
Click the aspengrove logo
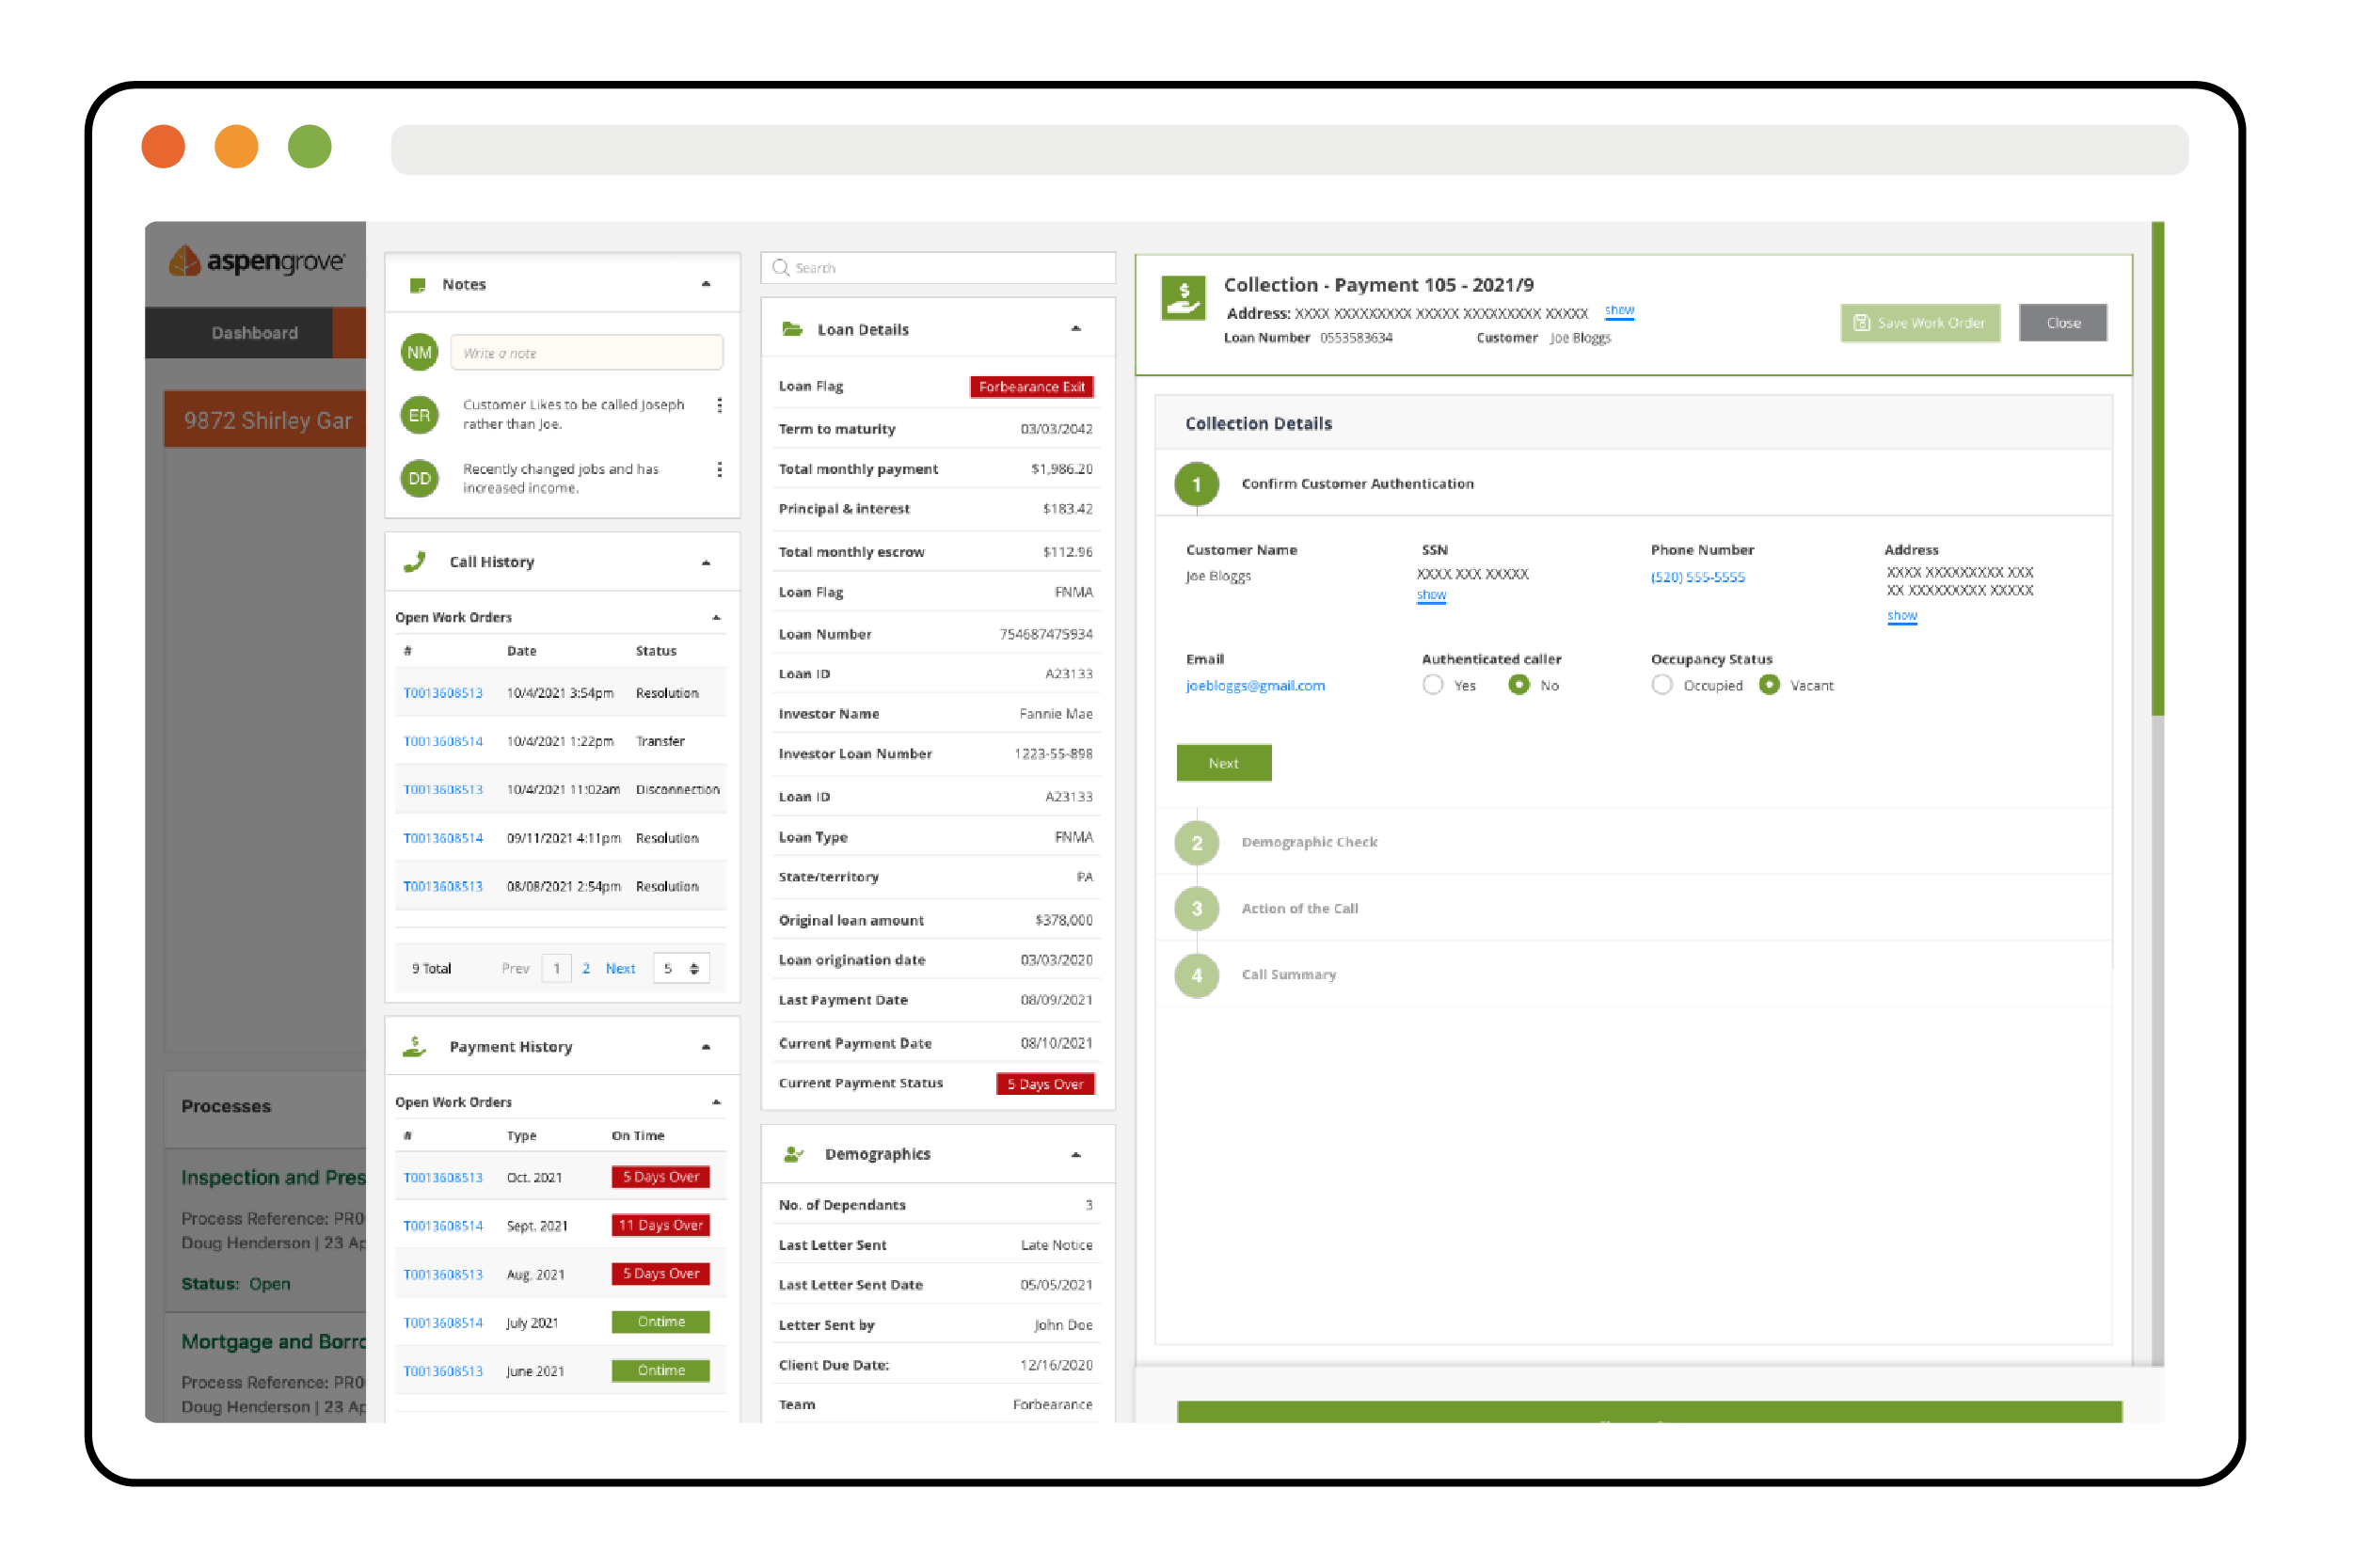pyautogui.click(x=256, y=262)
